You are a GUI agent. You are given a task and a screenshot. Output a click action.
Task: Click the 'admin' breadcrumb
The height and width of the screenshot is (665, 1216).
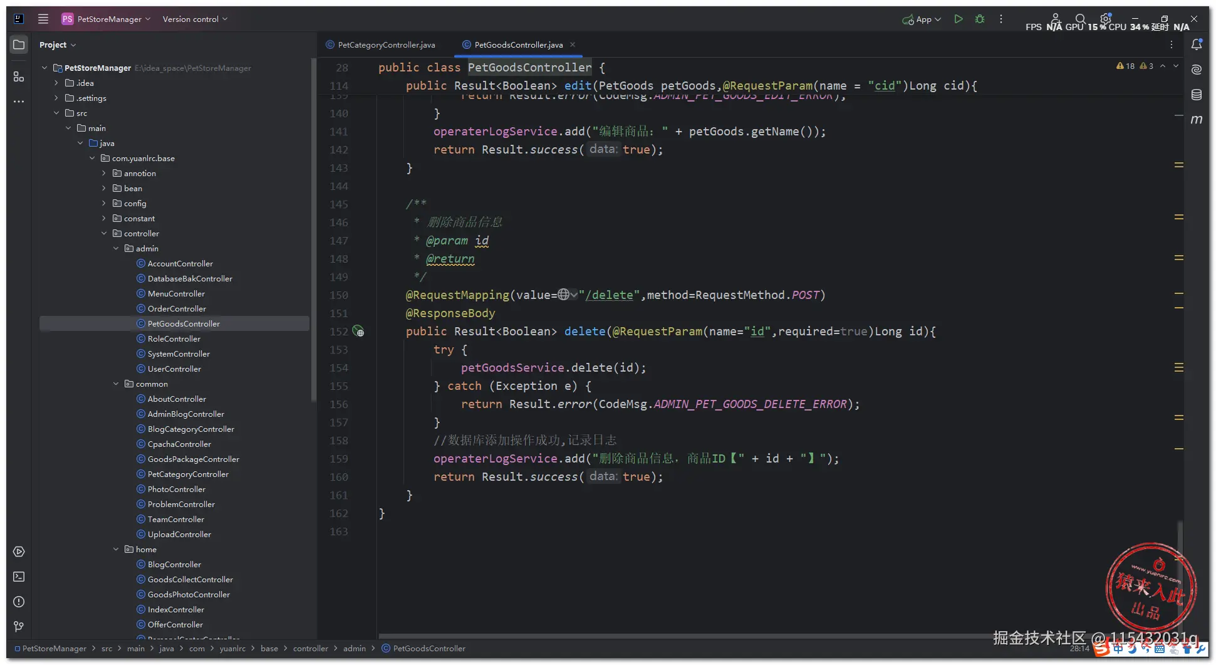pos(354,649)
